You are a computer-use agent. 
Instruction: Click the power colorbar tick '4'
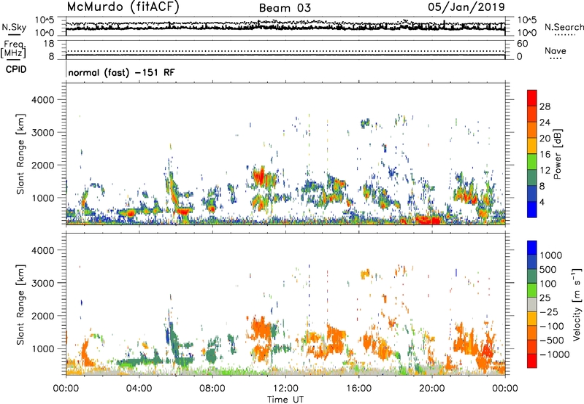542,202
